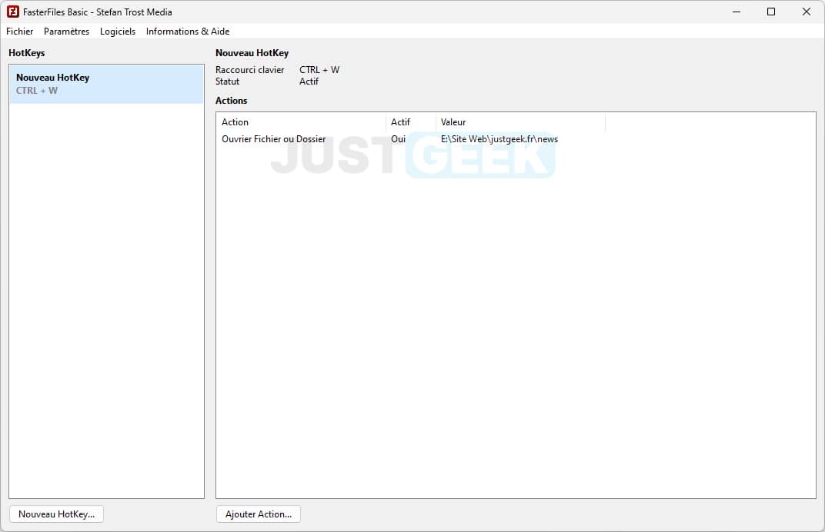Click the Oui cell in Actif column
This screenshot has width=825, height=532.
399,139
